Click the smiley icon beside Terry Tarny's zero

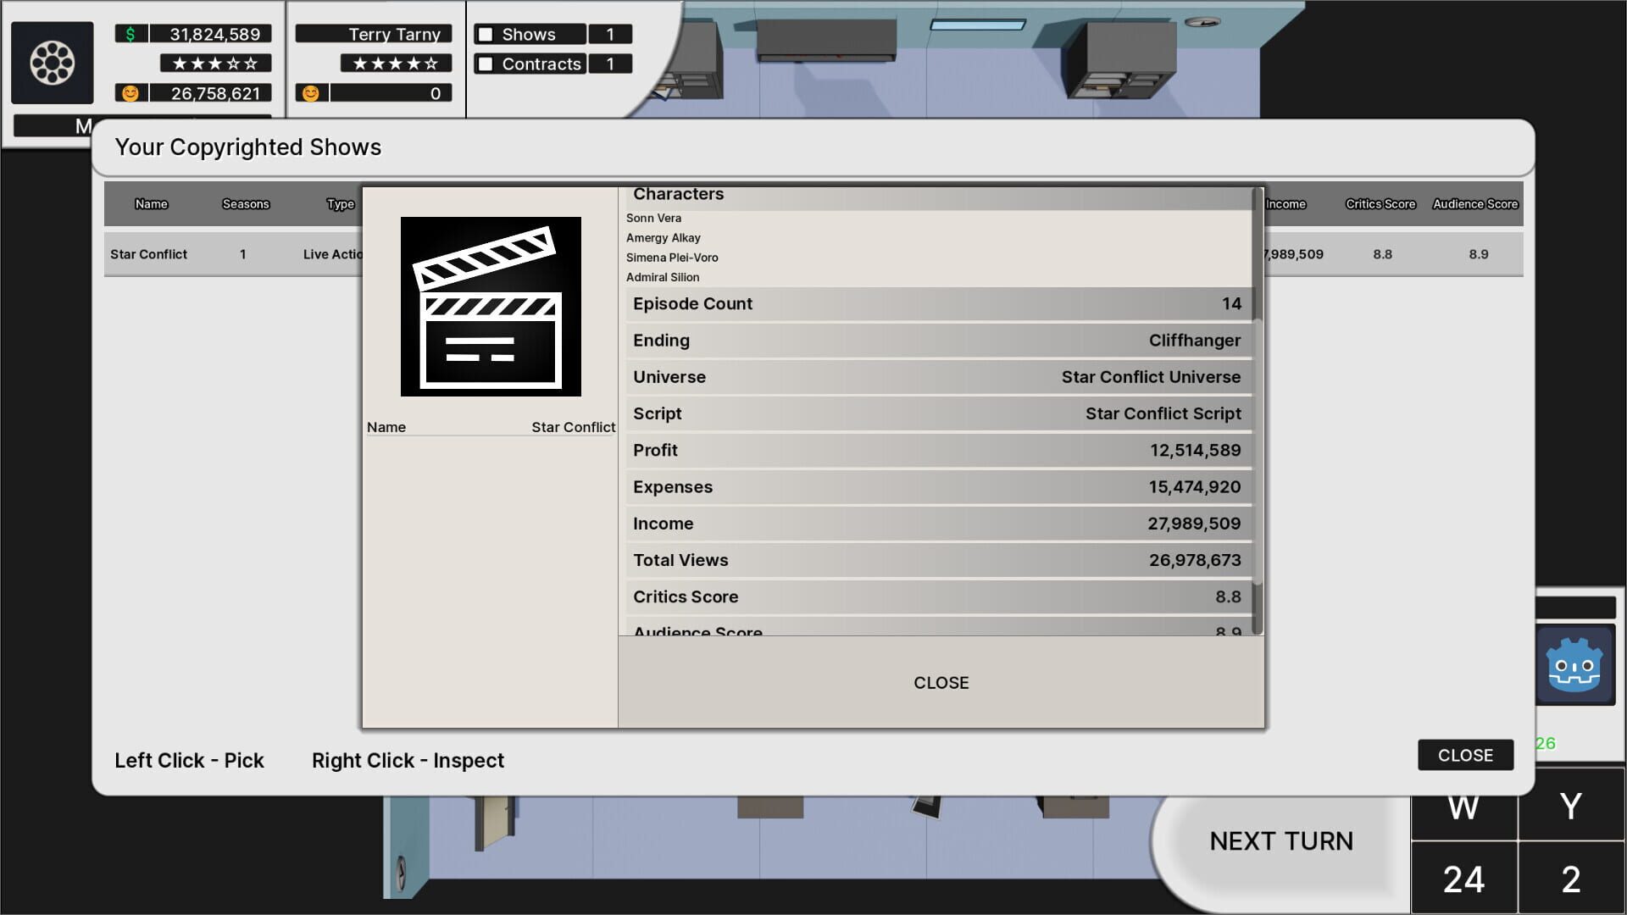311,91
